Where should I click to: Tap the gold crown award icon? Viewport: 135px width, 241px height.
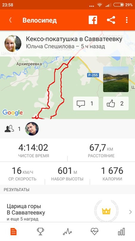(106, 211)
